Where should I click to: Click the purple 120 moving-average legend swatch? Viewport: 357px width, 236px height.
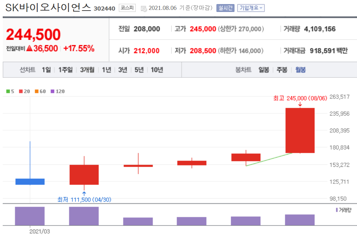pyautogui.click(x=52, y=91)
